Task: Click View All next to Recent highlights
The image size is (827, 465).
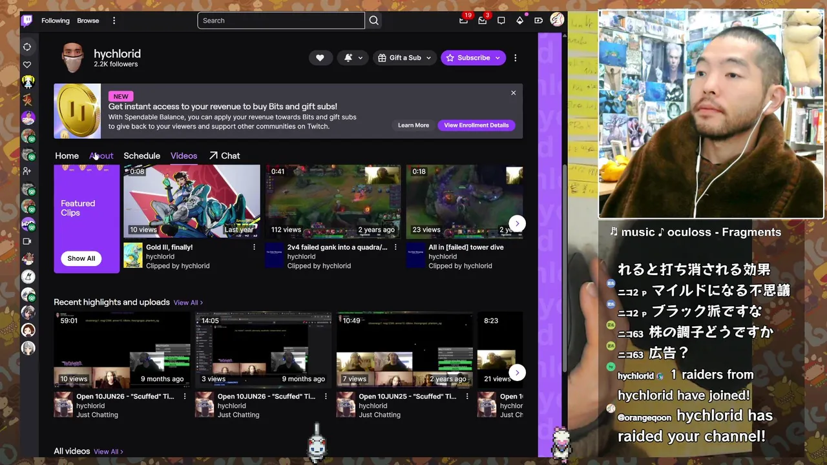Action: (x=188, y=303)
